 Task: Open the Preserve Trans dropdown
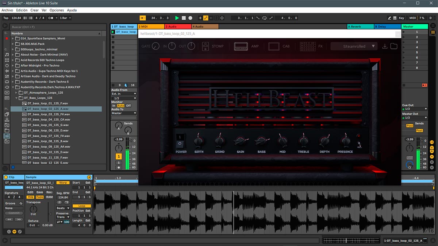point(63,217)
